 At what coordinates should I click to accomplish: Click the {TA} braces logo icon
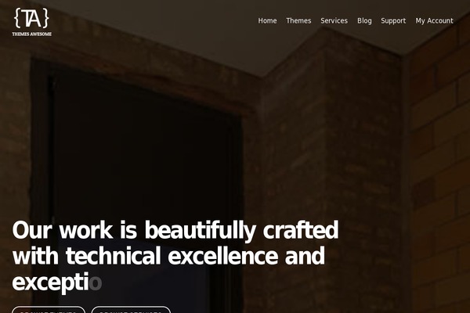point(31,18)
